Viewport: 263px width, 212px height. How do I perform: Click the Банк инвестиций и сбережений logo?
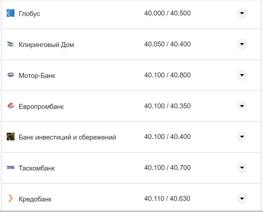pyautogui.click(x=10, y=137)
